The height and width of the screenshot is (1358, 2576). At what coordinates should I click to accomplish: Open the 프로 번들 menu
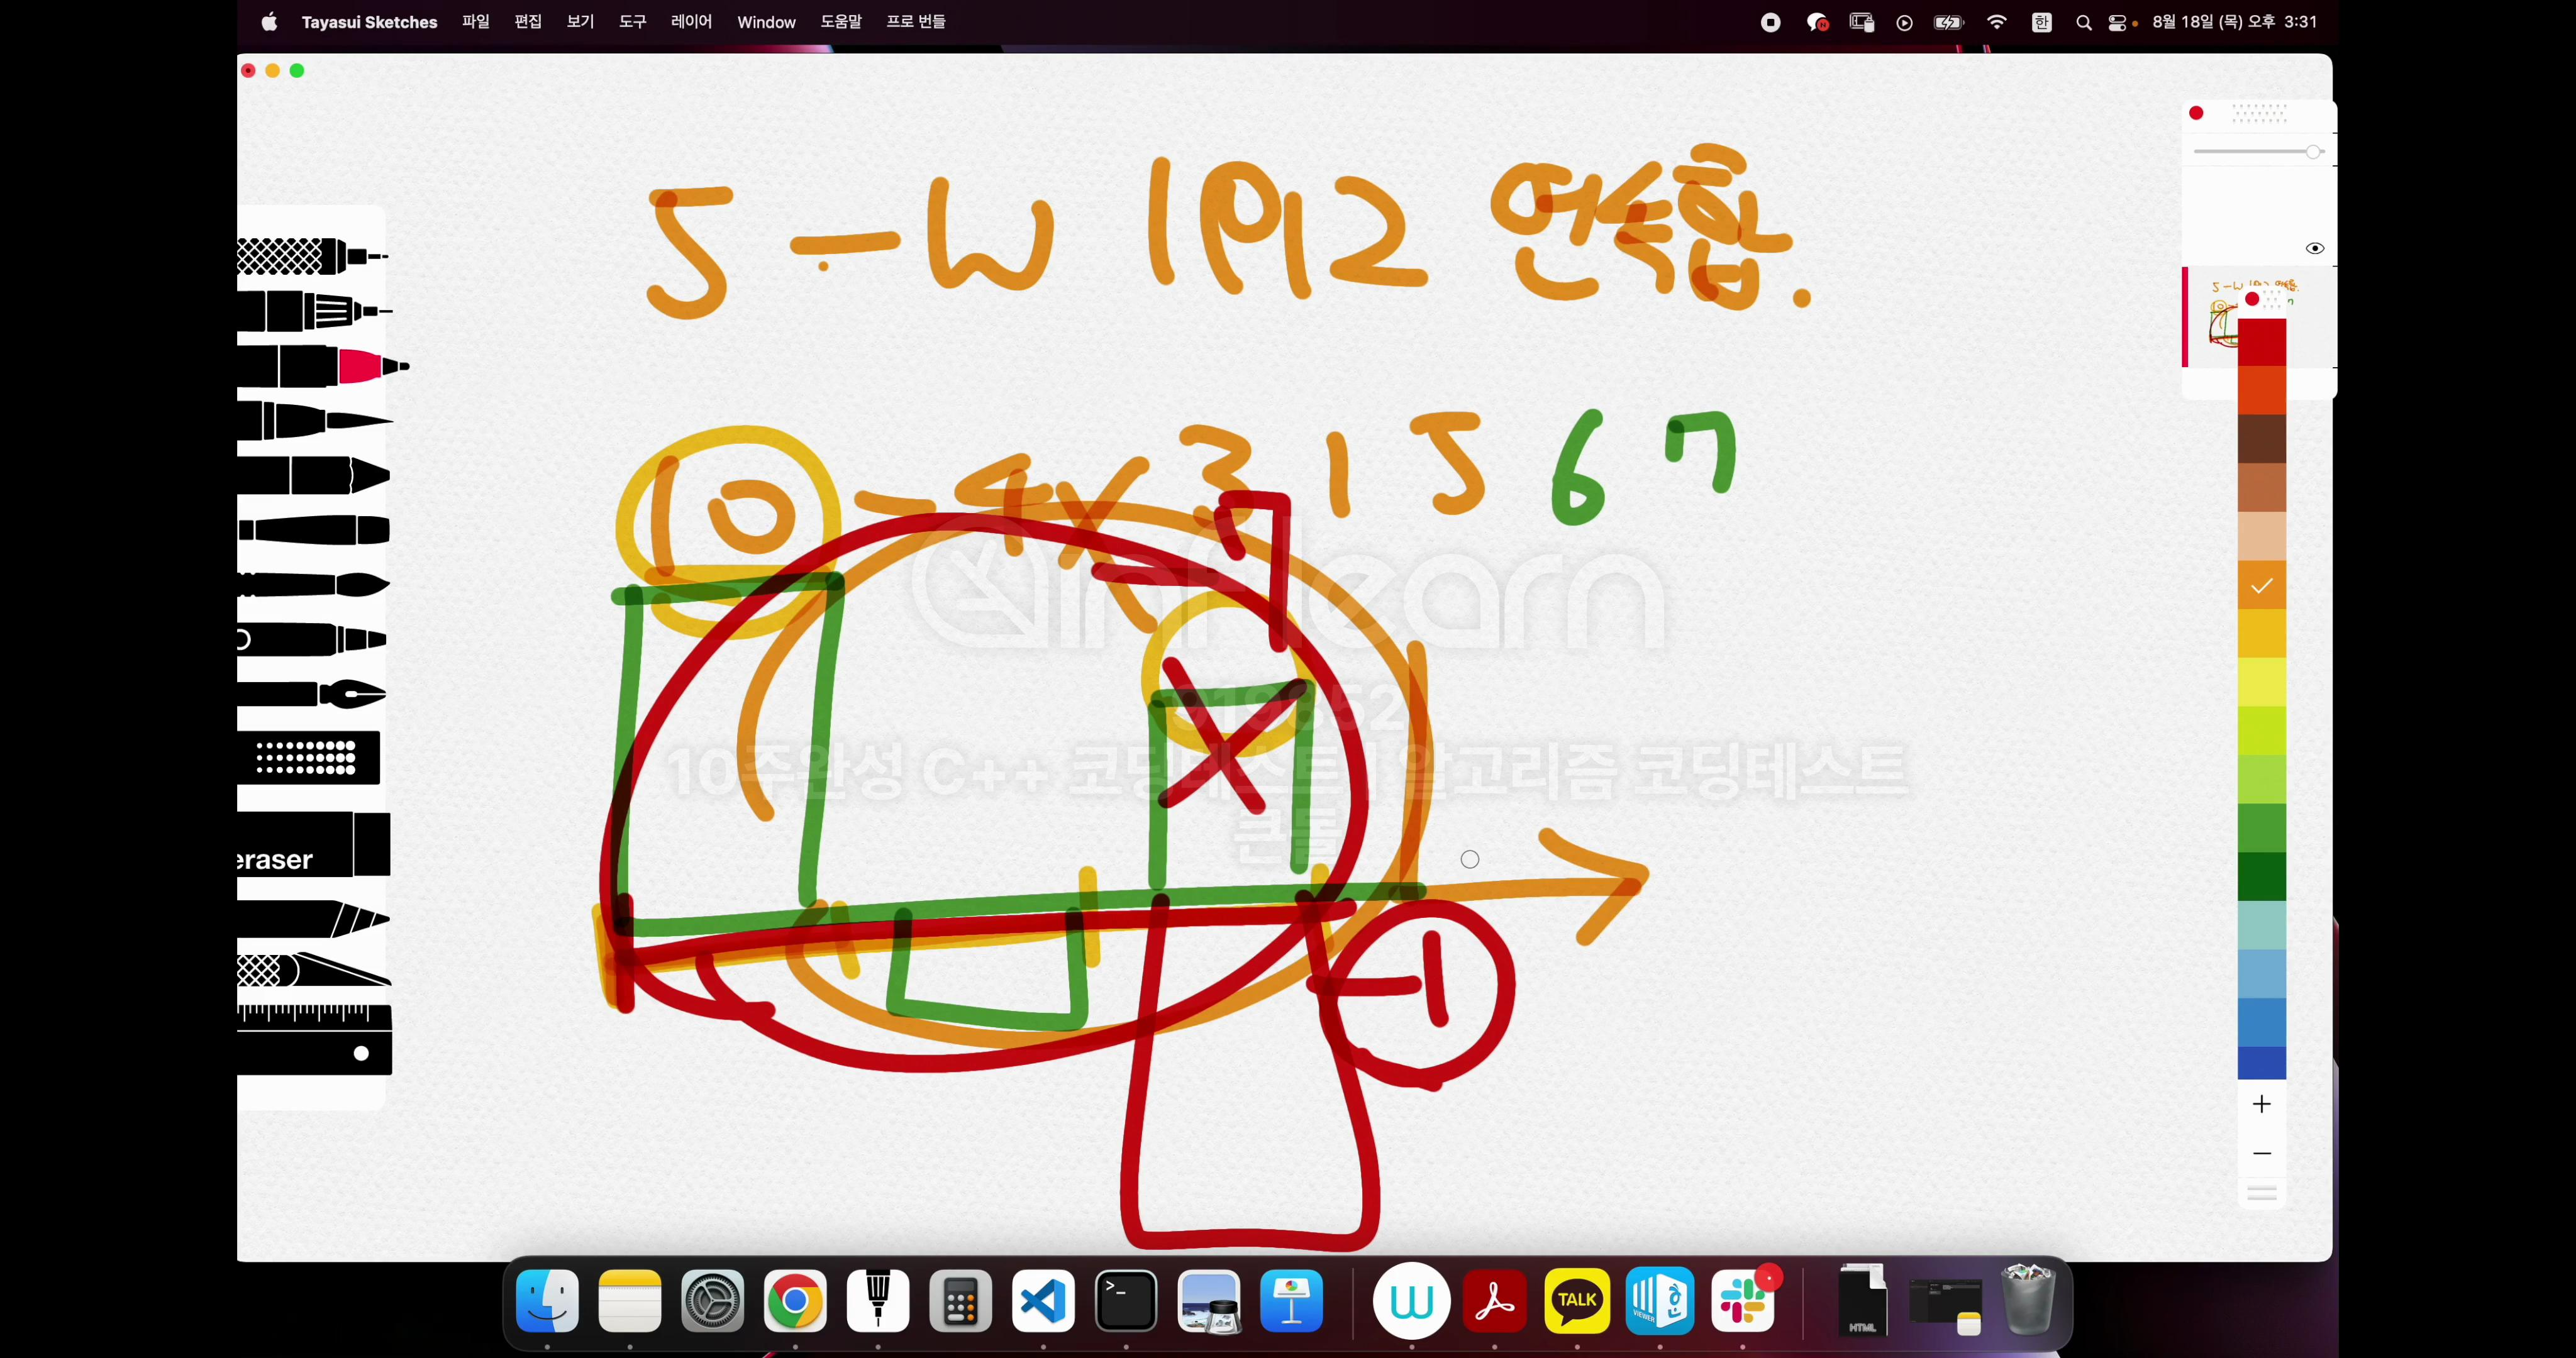point(915,22)
